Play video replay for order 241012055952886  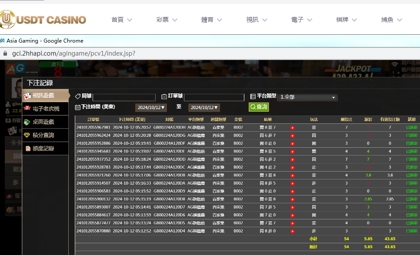[x=292, y=143]
